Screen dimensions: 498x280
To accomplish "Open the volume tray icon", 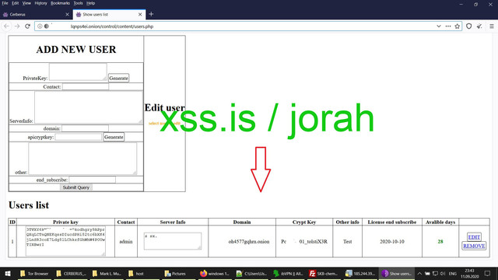I will pos(443,273).
